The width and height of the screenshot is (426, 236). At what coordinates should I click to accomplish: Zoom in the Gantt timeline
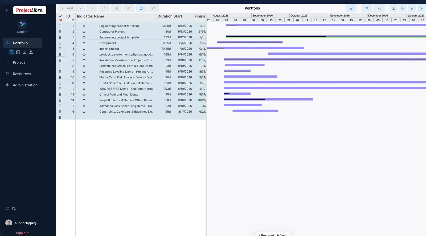(x=367, y=8)
